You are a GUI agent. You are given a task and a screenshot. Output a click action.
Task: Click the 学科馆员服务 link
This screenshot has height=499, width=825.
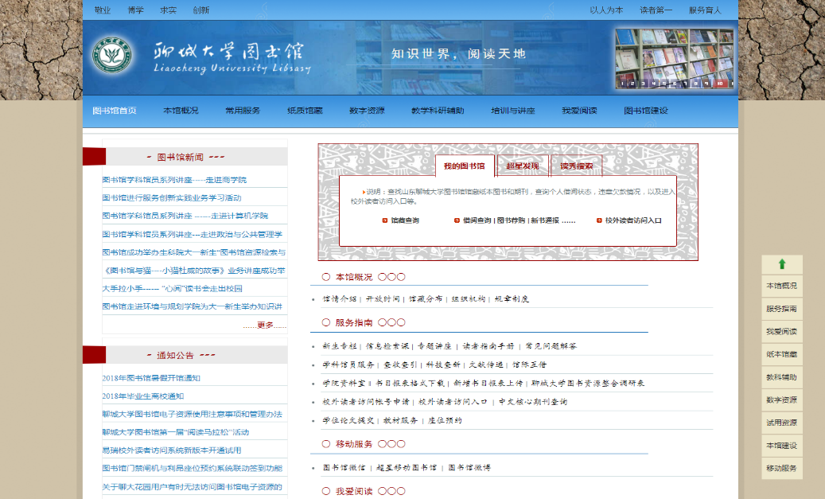348,365
